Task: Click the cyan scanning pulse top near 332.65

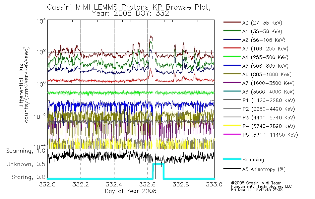Action: (x=158, y=164)
